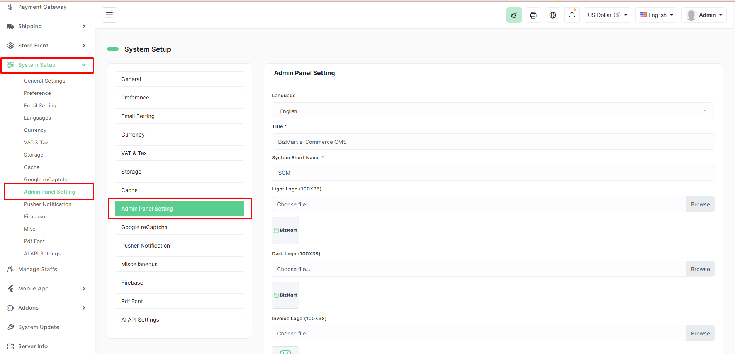This screenshot has width=735, height=354.
Task: Open the printer icon in header
Action: coord(533,15)
